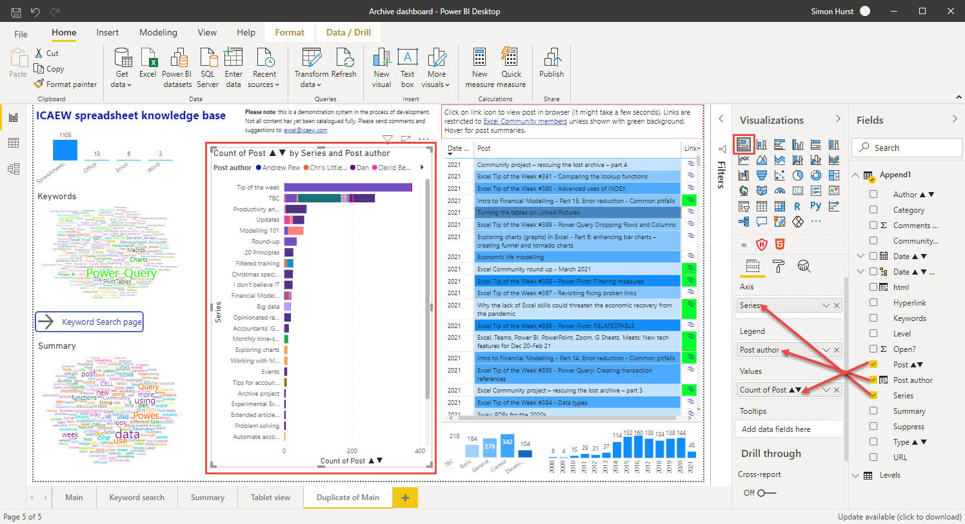Screen dimensions: 965x524
Task: Click the yellow plus button to add page
Action: point(405,497)
